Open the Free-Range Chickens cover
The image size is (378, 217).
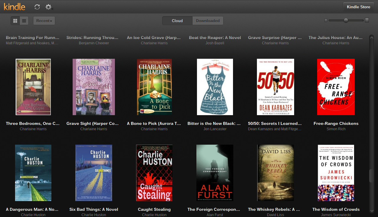(336, 87)
